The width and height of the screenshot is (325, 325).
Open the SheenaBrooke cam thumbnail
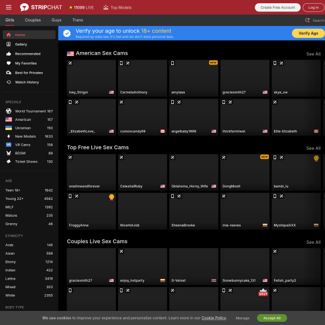point(194,211)
